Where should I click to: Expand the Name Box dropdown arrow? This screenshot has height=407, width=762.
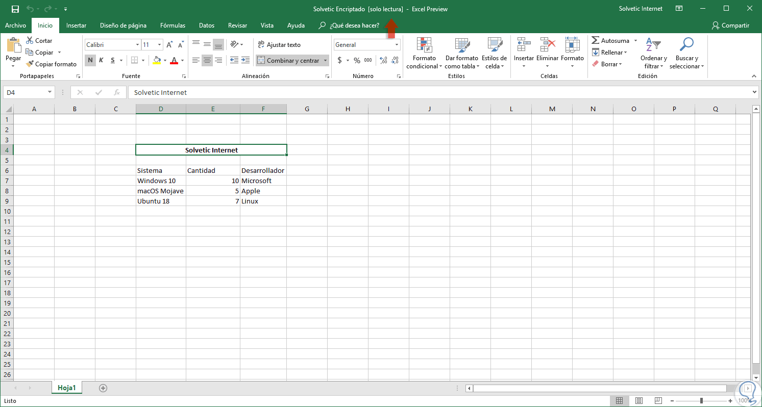point(50,92)
